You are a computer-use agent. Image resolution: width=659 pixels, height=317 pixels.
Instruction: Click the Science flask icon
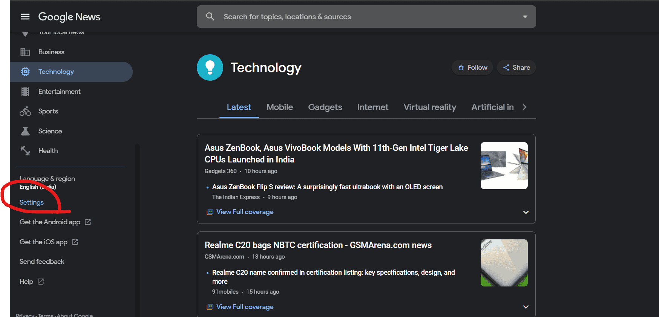coord(25,131)
